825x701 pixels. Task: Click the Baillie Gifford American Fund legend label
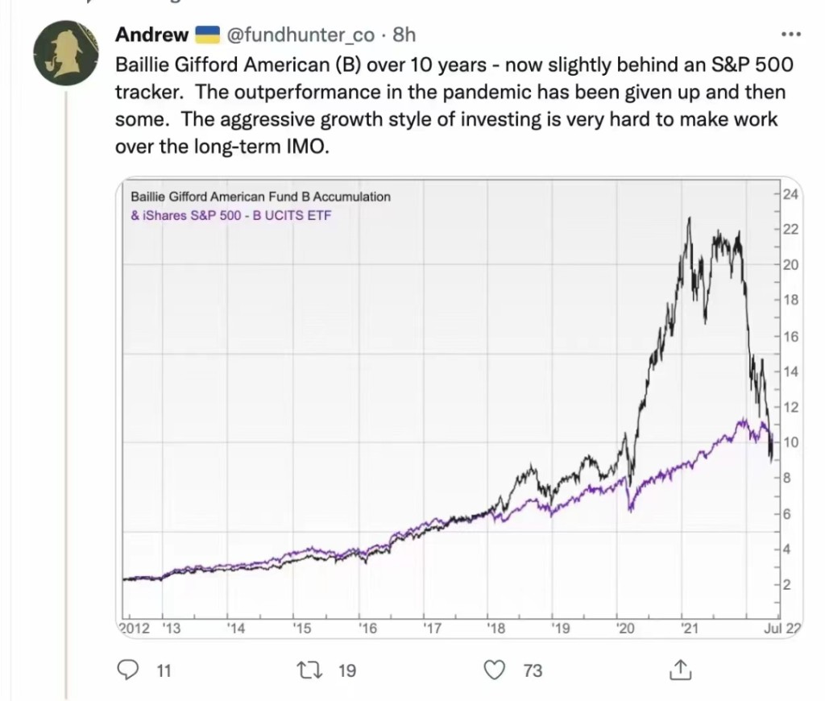[260, 197]
